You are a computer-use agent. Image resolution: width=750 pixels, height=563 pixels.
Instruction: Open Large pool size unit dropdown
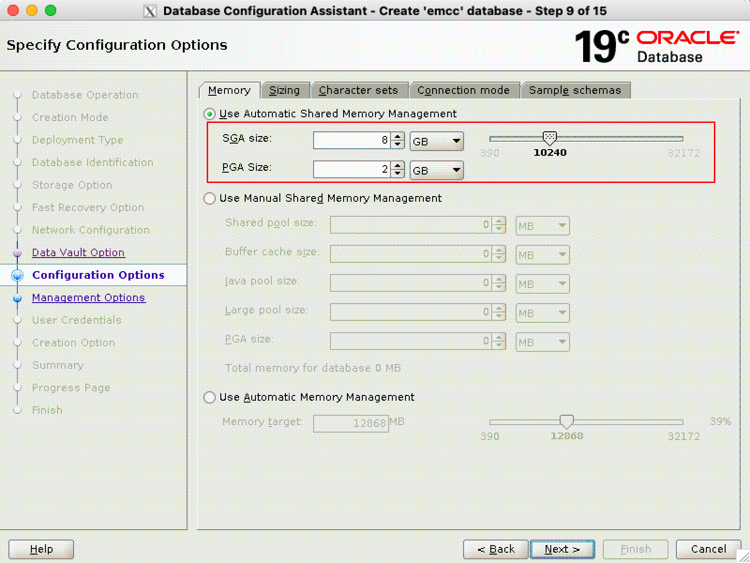[543, 313]
